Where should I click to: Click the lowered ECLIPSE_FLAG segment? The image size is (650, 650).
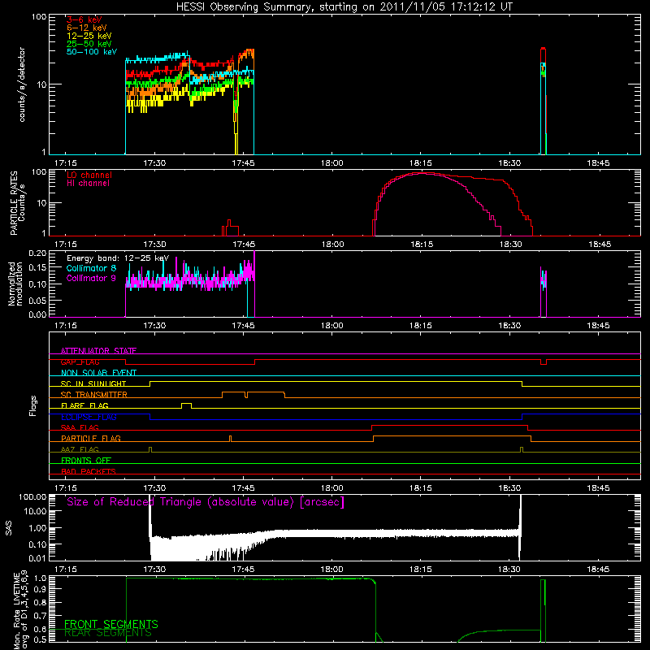[x=336, y=419]
